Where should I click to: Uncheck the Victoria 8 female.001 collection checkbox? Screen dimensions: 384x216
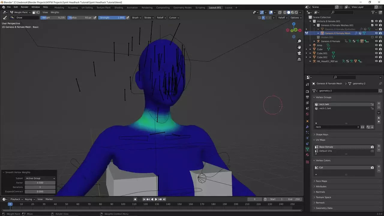pos(372,21)
